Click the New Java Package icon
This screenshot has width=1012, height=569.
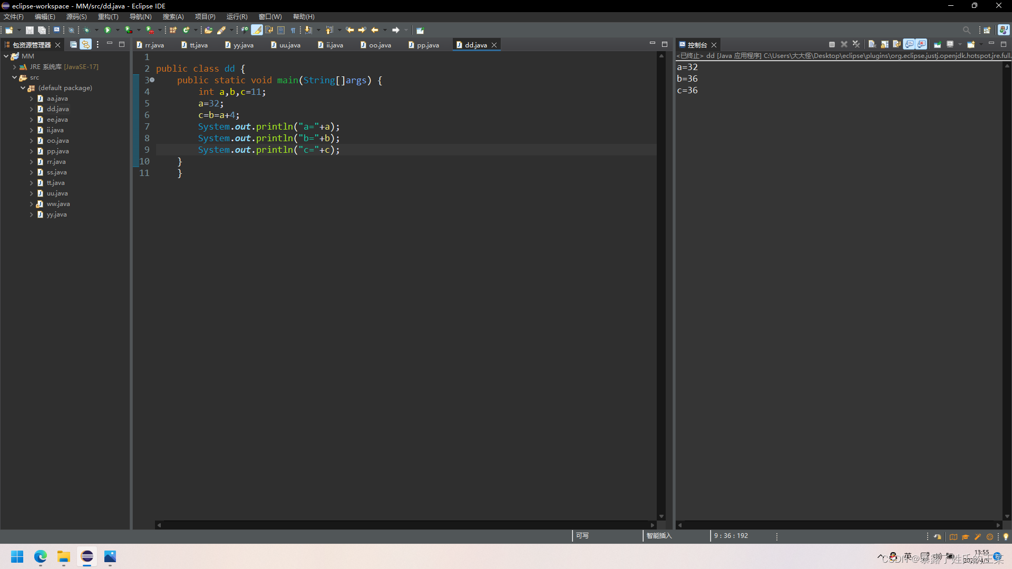coord(173,30)
